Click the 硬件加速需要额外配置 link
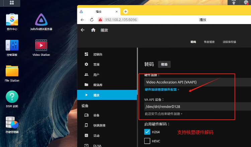Viewport: 251px width, 147px height. [x=162, y=90]
